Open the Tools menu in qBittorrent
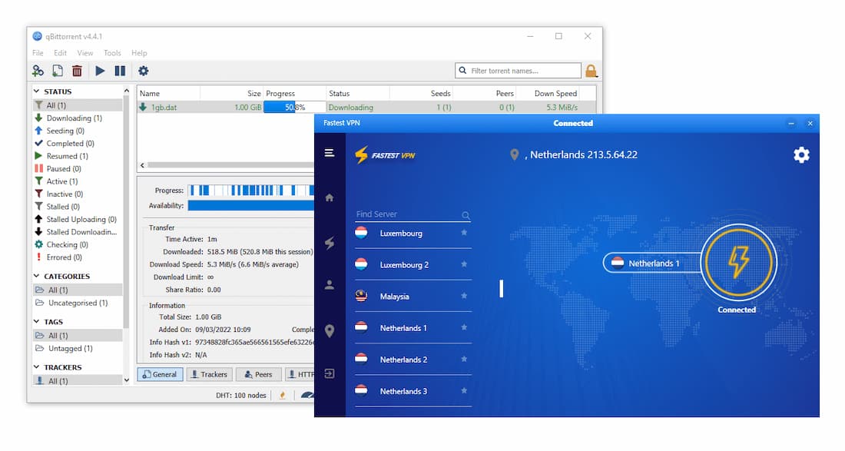This screenshot has width=845, height=451. click(x=112, y=52)
